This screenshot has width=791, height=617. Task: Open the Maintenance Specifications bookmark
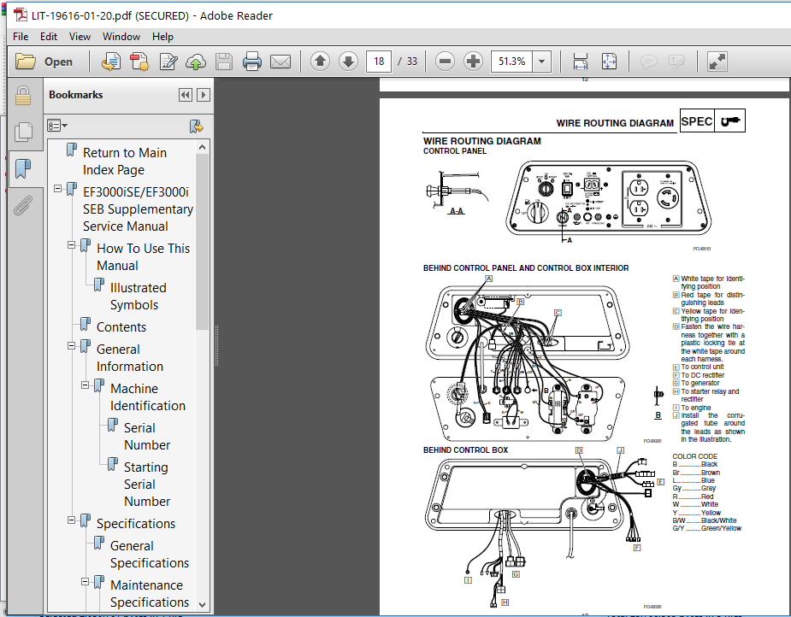(150, 594)
